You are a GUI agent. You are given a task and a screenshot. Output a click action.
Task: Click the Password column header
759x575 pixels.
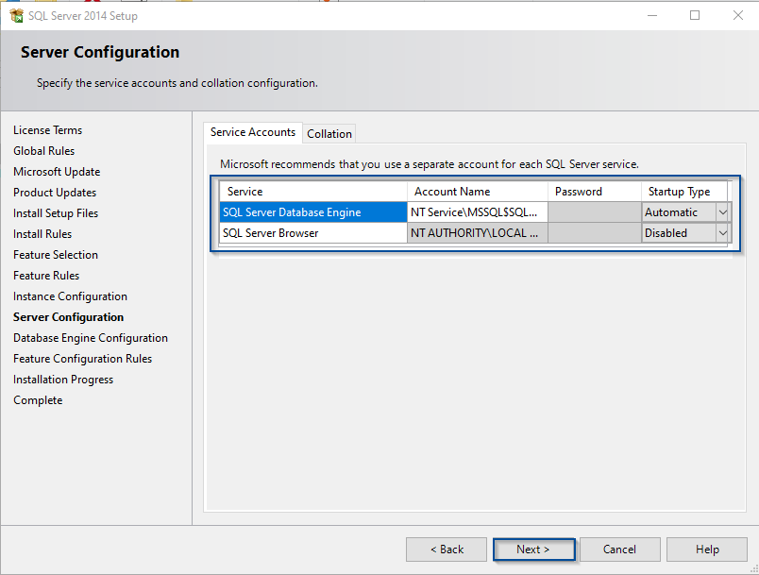point(595,191)
